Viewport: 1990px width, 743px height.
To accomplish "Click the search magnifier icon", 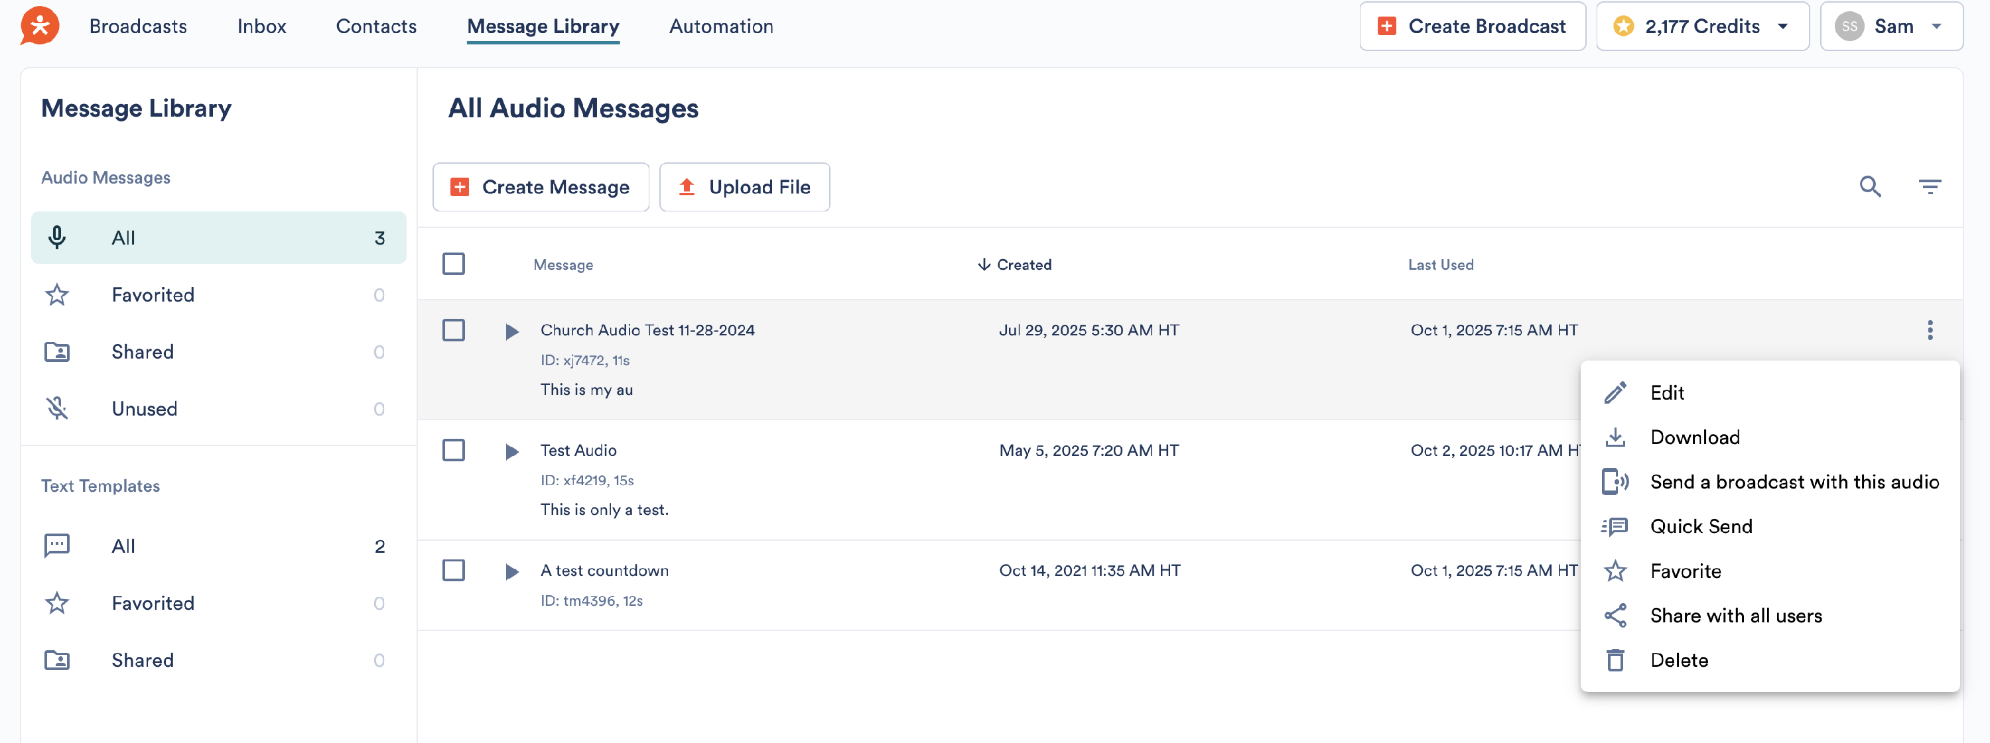I will [x=1869, y=187].
